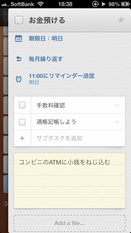Screen dimensions: 131x233
Task: Tap the alarm clock reminder icon
Action: tap(19, 79)
